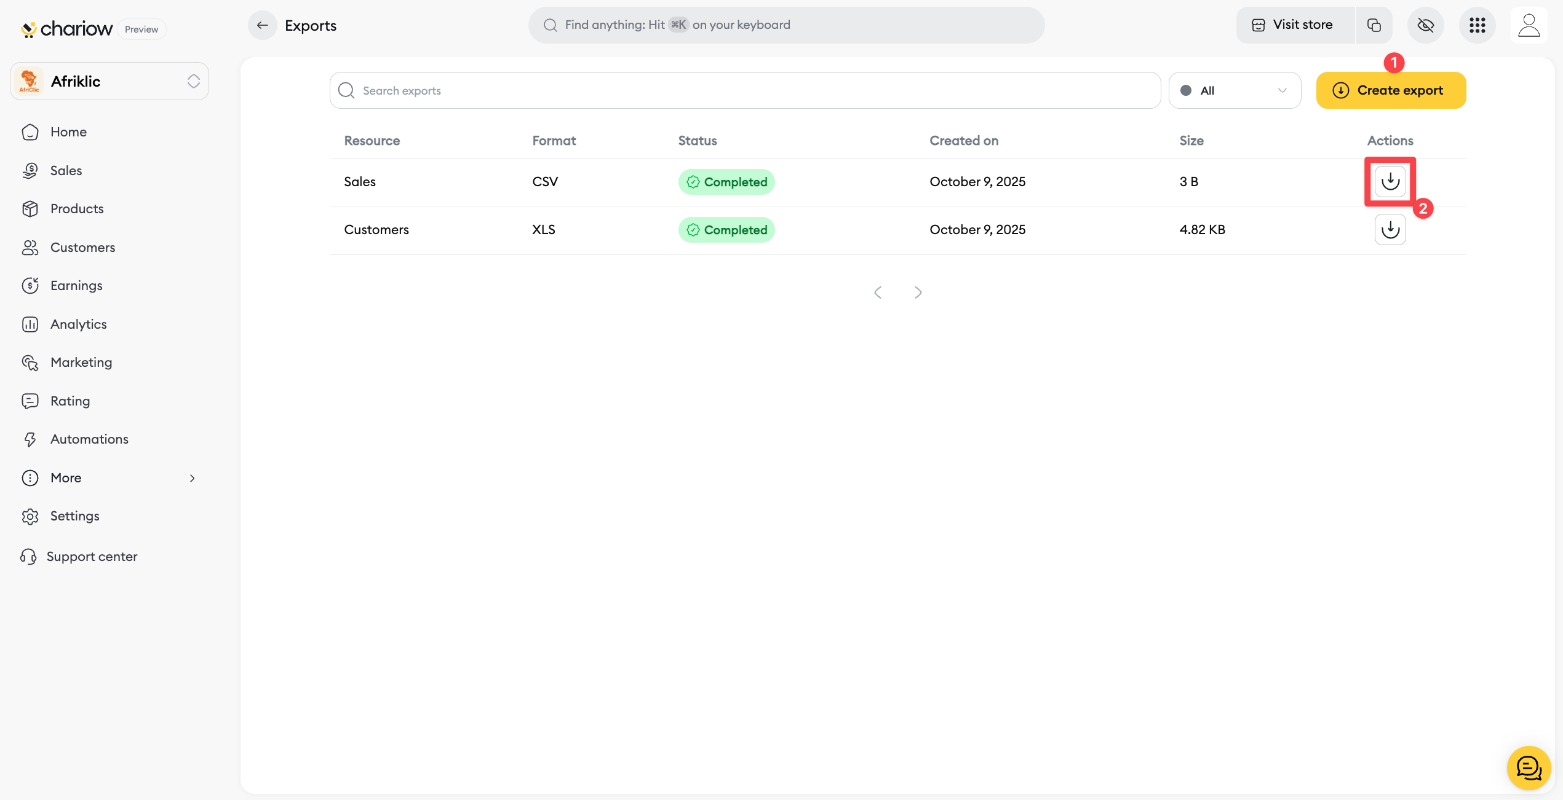The height and width of the screenshot is (800, 1563).
Task: Go to next page of exports
Action: click(x=918, y=292)
